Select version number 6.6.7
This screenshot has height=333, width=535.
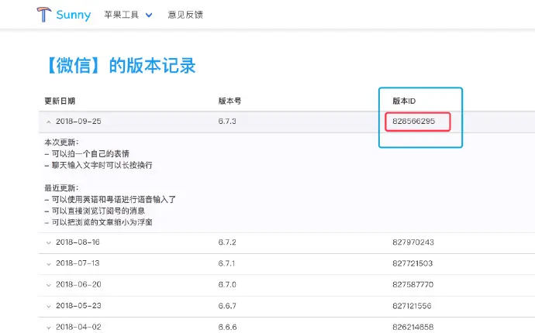[x=227, y=306]
